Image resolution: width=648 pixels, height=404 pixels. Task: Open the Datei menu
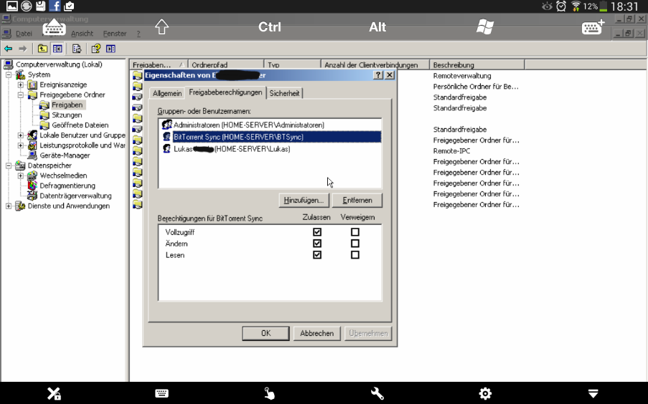click(24, 34)
